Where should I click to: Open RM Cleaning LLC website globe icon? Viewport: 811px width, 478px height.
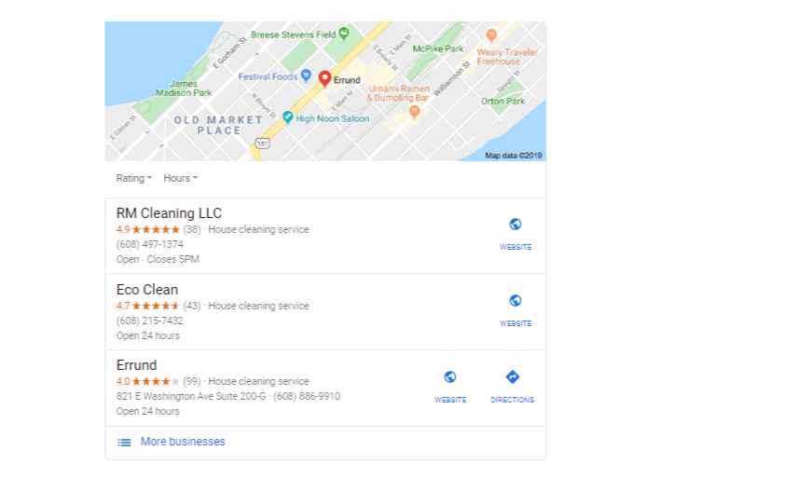[x=515, y=225]
